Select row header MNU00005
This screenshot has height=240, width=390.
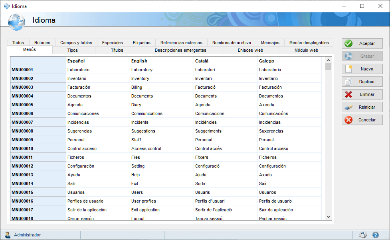click(x=38, y=105)
